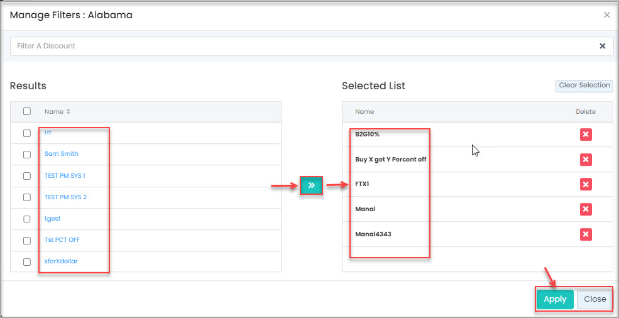Click the Close button at bottom

pyautogui.click(x=594, y=299)
